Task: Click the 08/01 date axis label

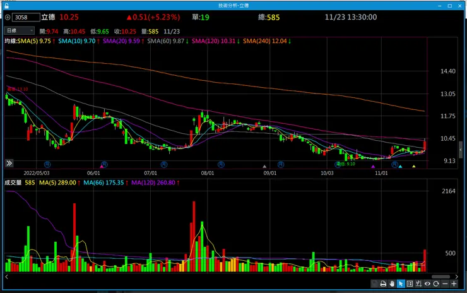Action: click(x=207, y=173)
